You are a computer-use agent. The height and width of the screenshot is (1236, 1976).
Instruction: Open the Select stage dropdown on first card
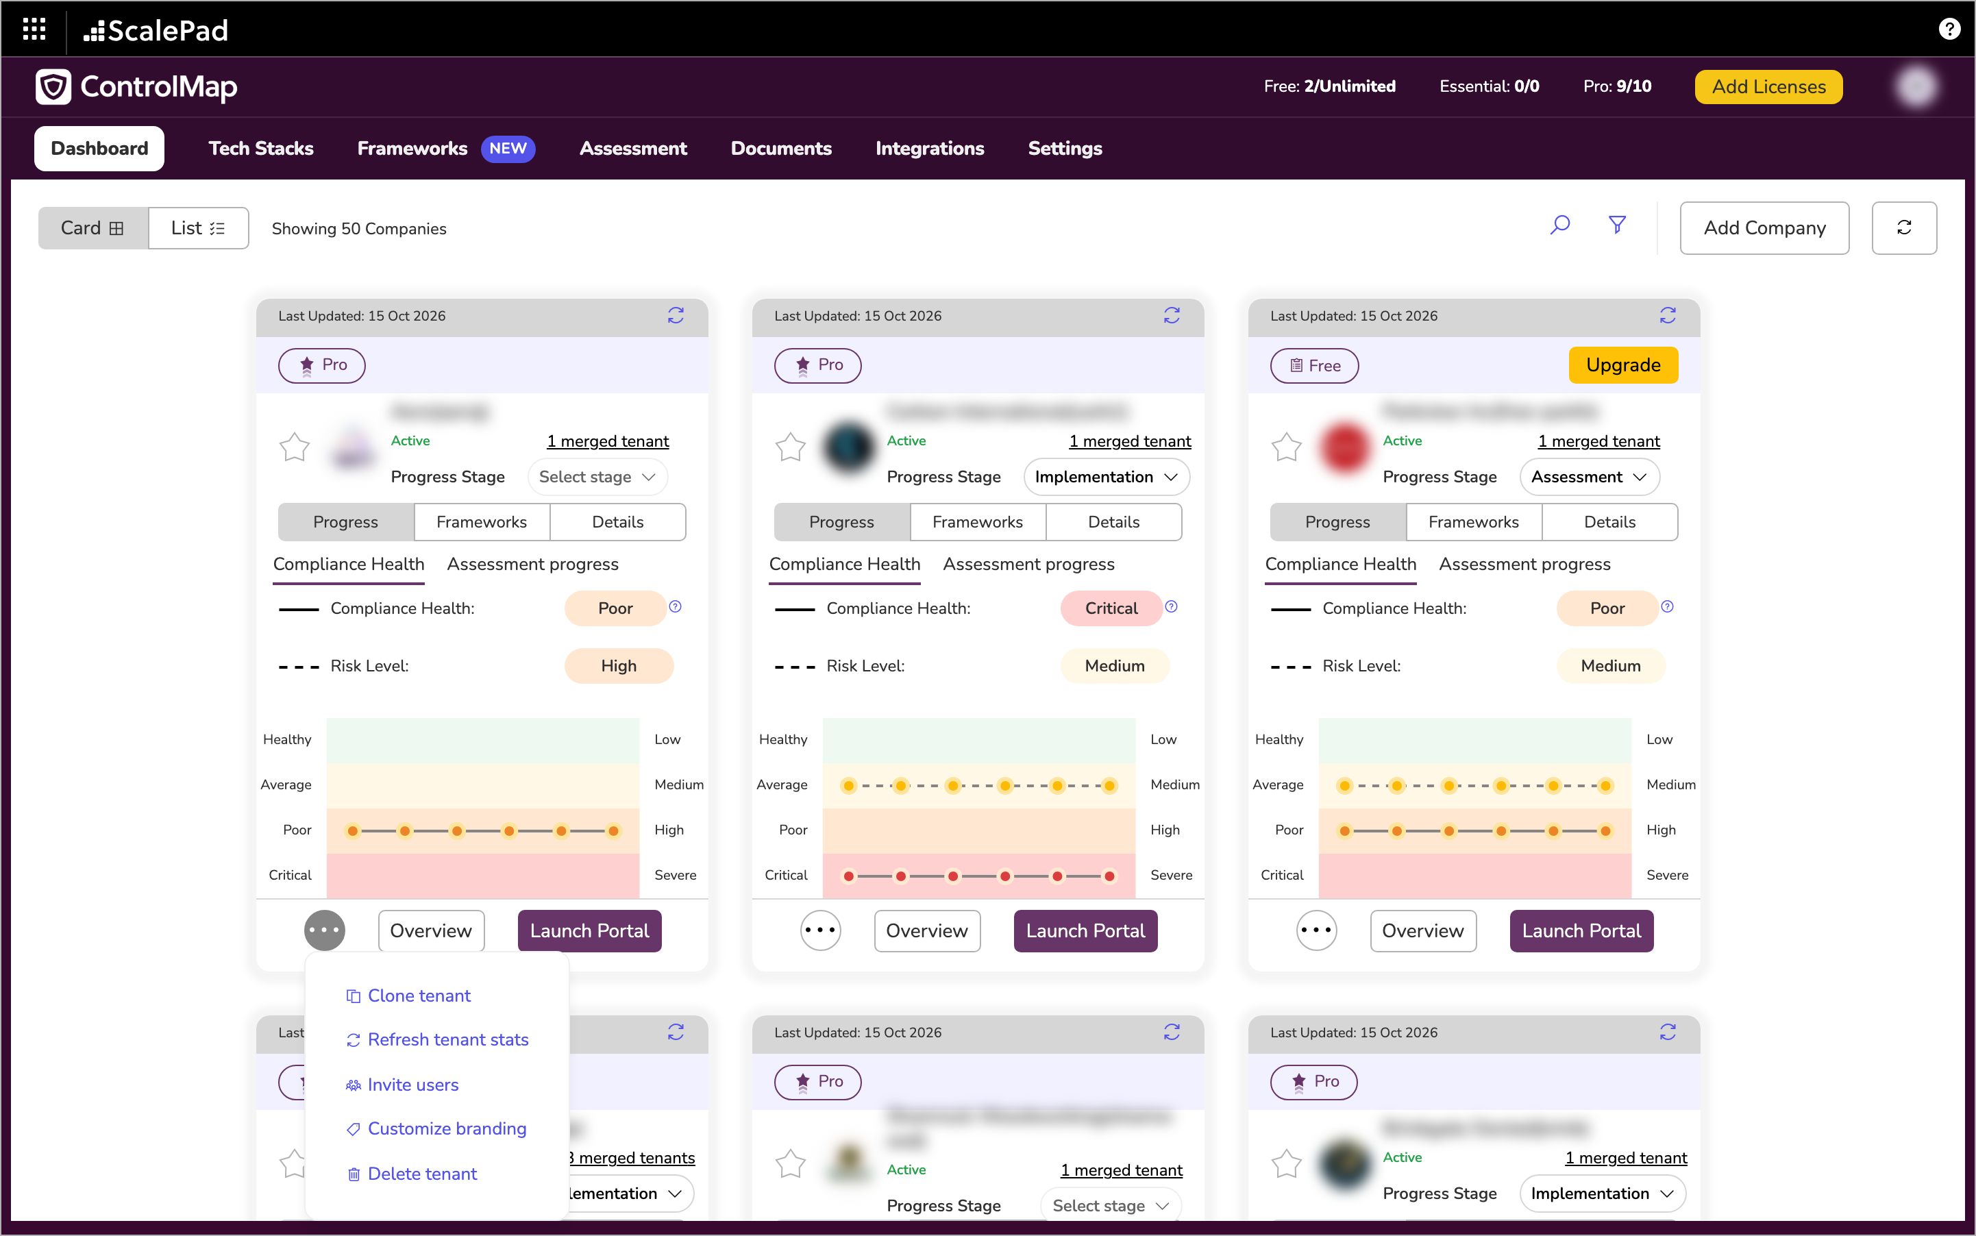[597, 477]
